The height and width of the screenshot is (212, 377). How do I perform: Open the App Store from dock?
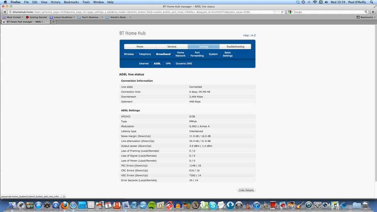(38, 205)
